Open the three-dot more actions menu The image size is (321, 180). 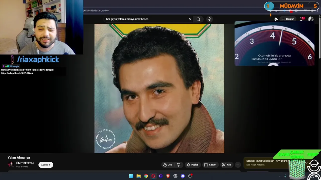point(238,165)
